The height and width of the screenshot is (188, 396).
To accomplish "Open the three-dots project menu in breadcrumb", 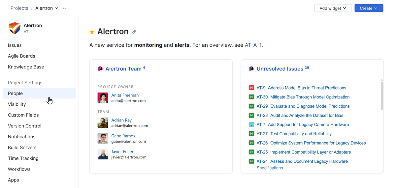I will [64, 8].
